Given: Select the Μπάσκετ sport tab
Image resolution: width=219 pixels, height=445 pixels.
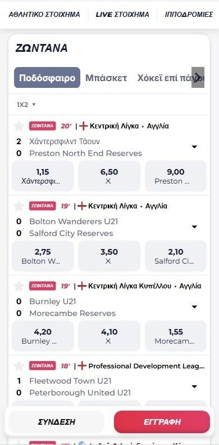Looking at the screenshot, I should coord(106,78).
